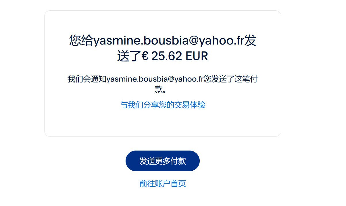
Task: Click the EUR currency code
Action: pyautogui.click(x=197, y=56)
